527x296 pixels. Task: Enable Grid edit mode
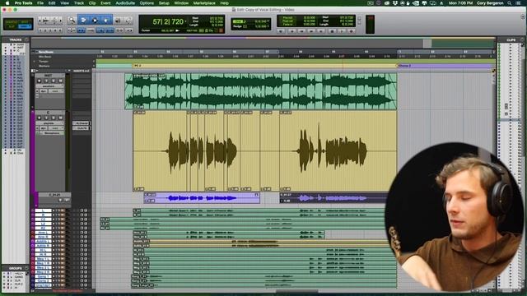point(25,26)
